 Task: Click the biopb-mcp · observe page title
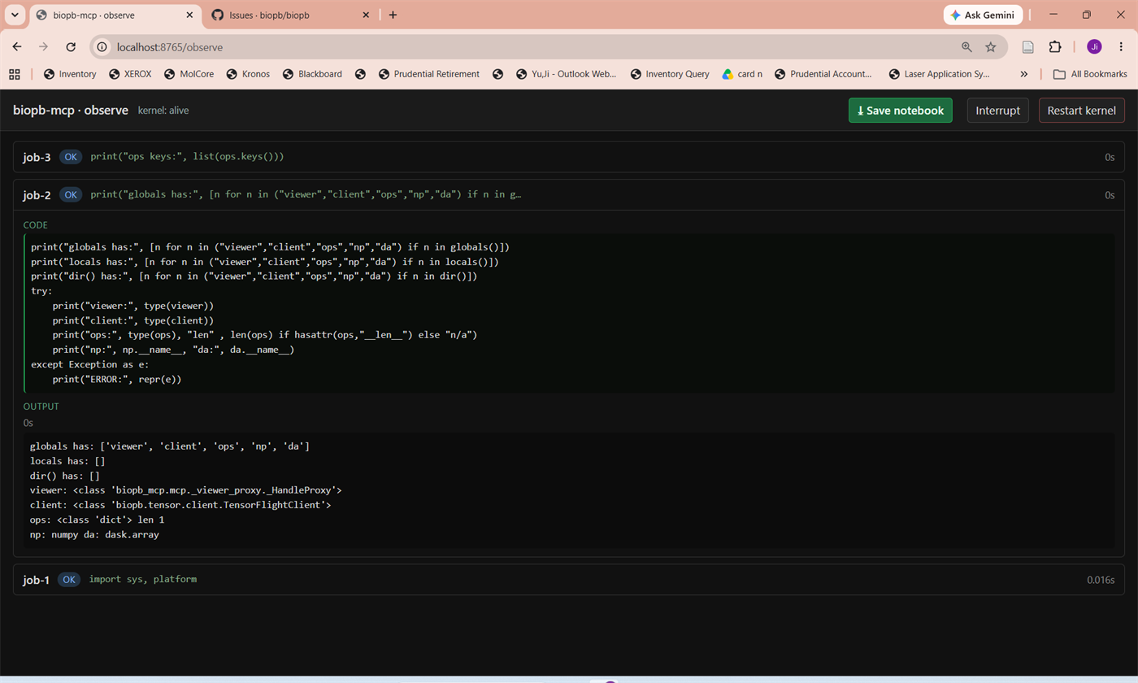pos(71,110)
